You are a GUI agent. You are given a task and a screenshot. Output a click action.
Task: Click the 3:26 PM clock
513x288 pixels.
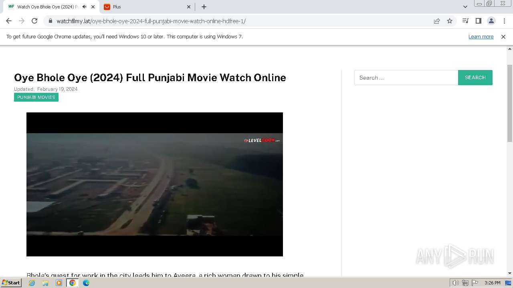pyautogui.click(x=492, y=283)
